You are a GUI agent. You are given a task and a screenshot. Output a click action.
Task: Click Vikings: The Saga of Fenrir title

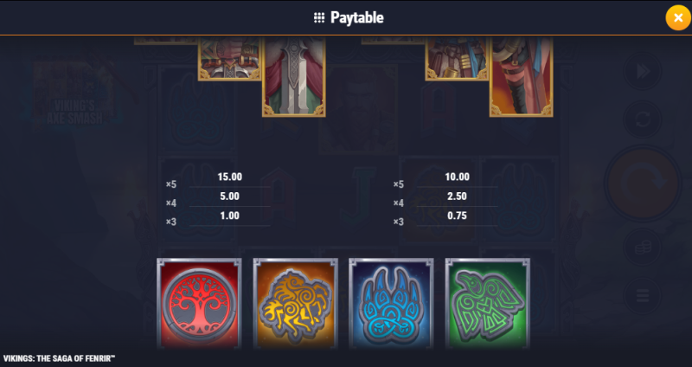(59, 358)
